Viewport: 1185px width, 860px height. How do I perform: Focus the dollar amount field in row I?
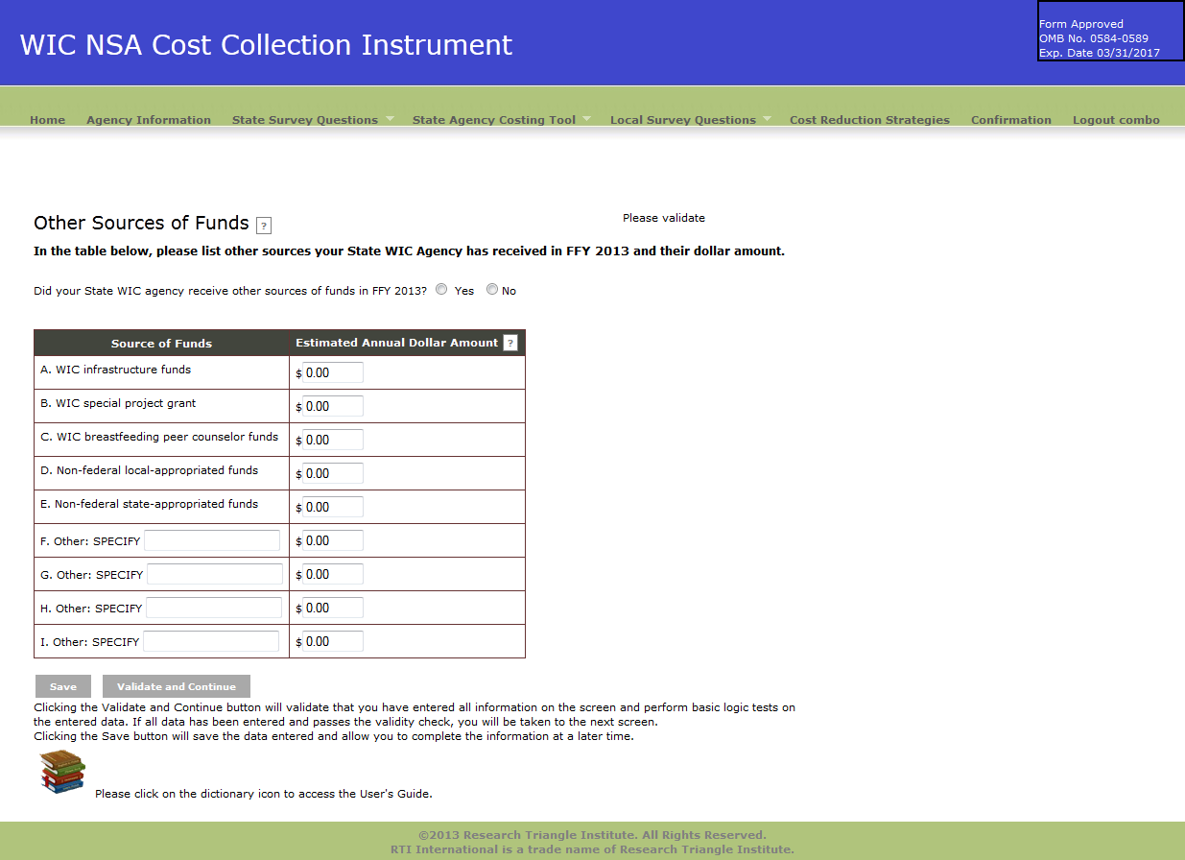click(x=333, y=641)
